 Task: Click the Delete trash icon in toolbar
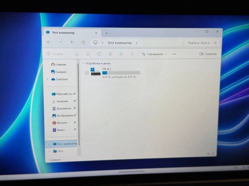(x=132, y=54)
